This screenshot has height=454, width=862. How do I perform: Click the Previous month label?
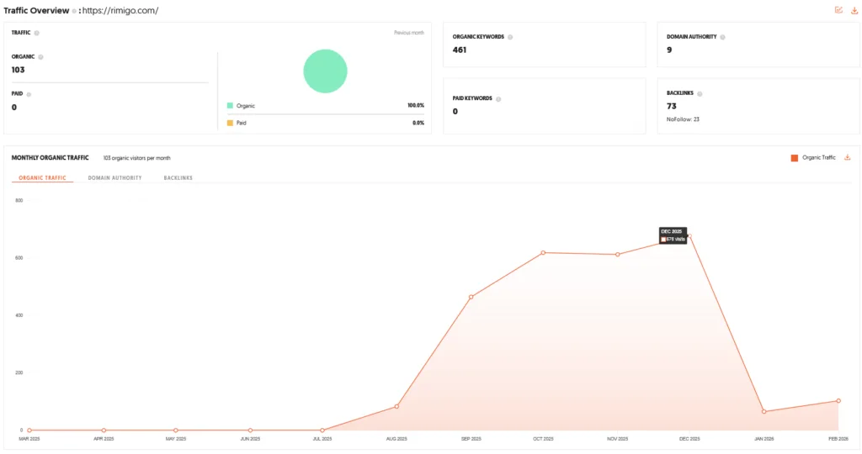409,33
